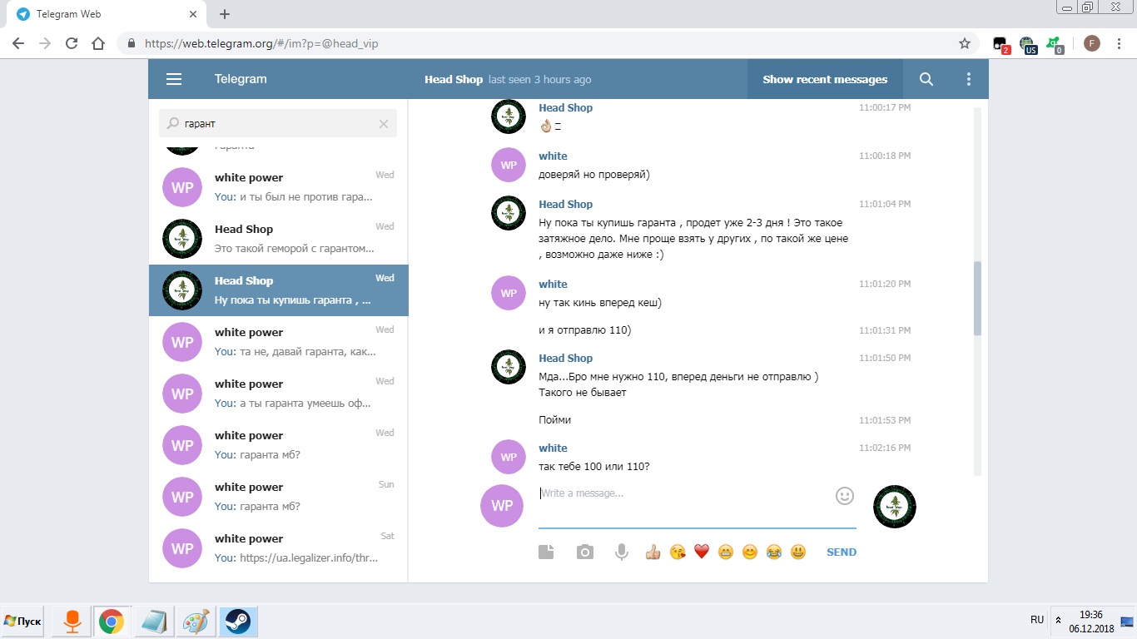Viewport: 1137px width, 639px height.
Task: Click the browser address bar URL
Action: 261,43
